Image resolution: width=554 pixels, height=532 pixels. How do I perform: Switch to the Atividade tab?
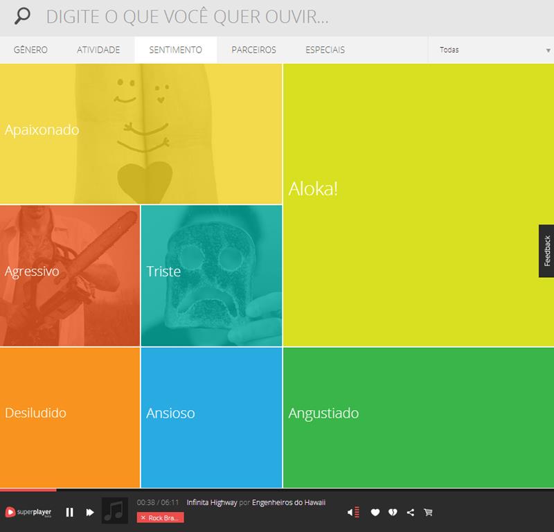click(98, 50)
